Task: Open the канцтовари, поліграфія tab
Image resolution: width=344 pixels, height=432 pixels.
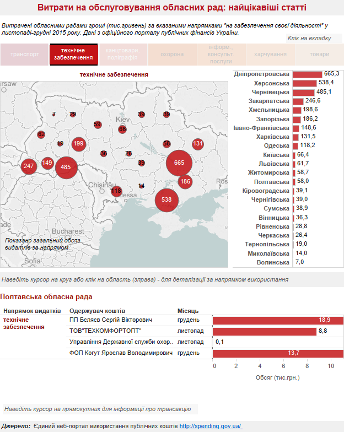Action: tap(122, 55)
